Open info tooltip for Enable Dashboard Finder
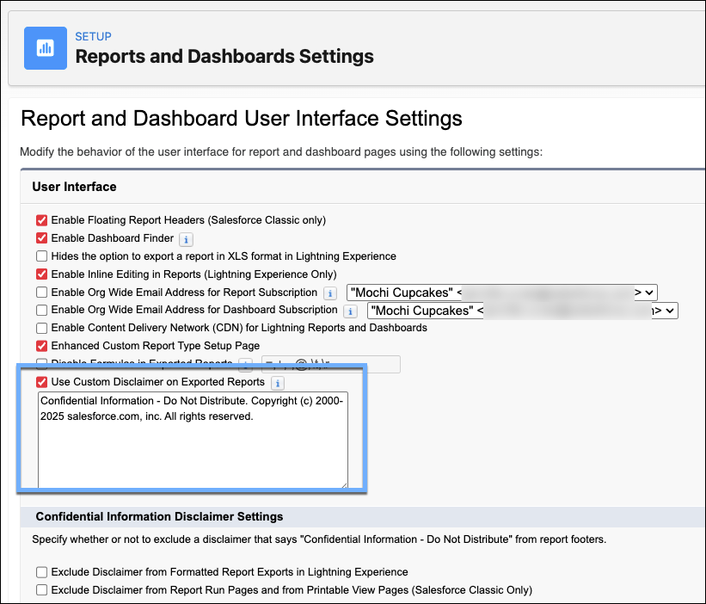The image size is (706, 604). pos(186,239)
